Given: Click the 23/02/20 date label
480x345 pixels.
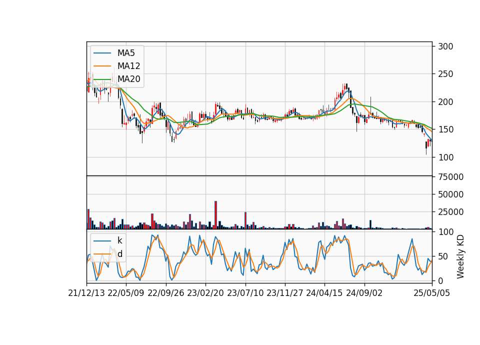Looking at the screenshot, I should pos(205,293).
